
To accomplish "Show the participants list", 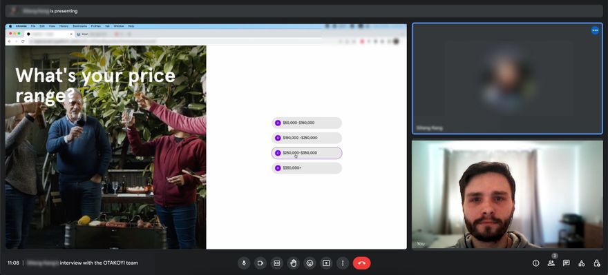I will click(x=551, y=263).
